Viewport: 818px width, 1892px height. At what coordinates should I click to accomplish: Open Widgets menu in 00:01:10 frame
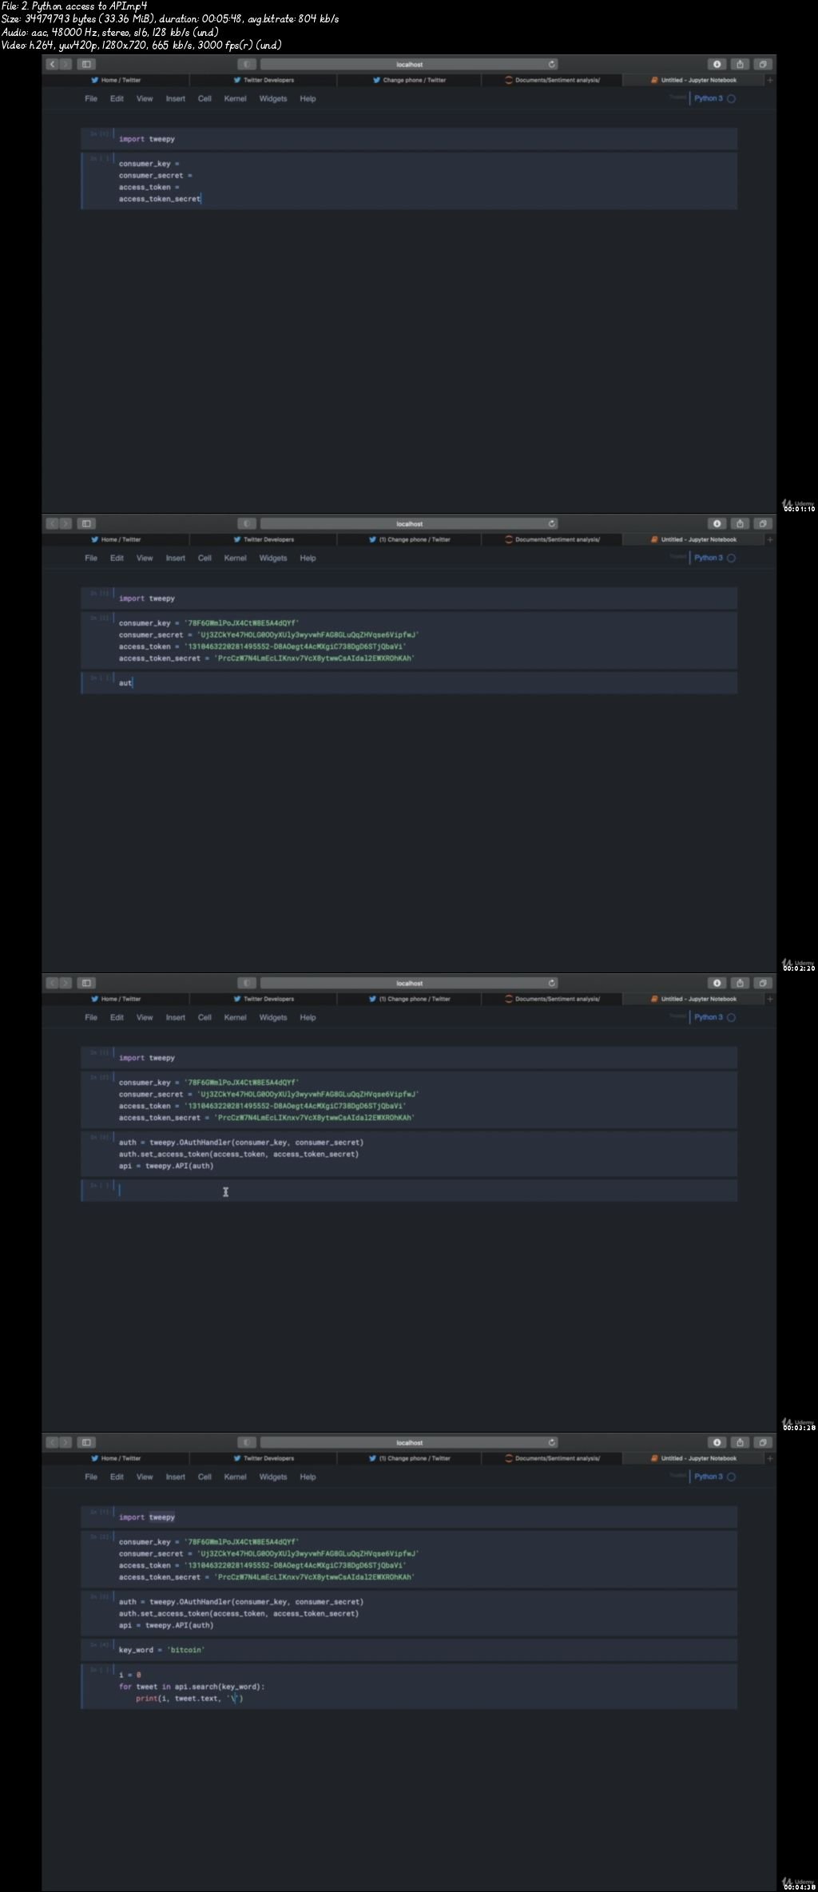(x=272, y=99)
